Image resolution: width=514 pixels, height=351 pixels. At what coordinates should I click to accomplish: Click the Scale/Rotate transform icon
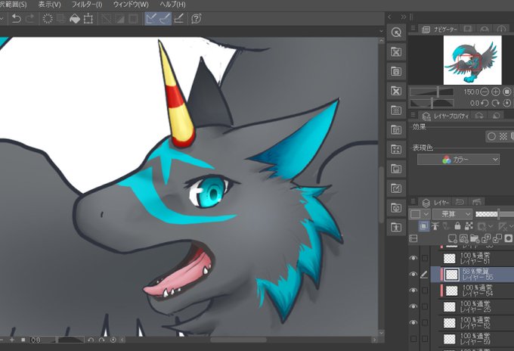click(88, 19)
